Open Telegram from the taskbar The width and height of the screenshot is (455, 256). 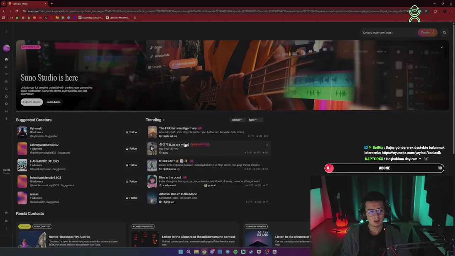point(227,252)
